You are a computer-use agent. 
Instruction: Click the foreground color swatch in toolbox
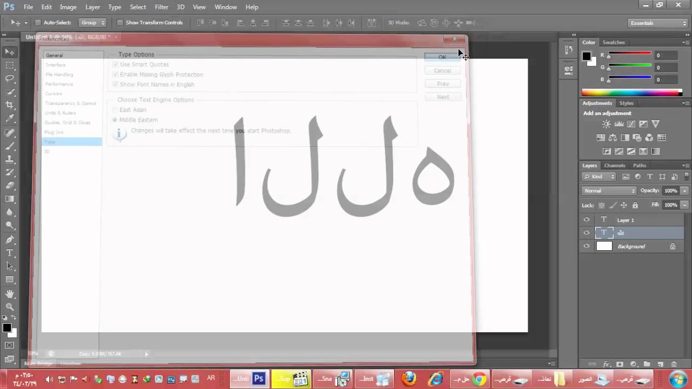point(6,328)
